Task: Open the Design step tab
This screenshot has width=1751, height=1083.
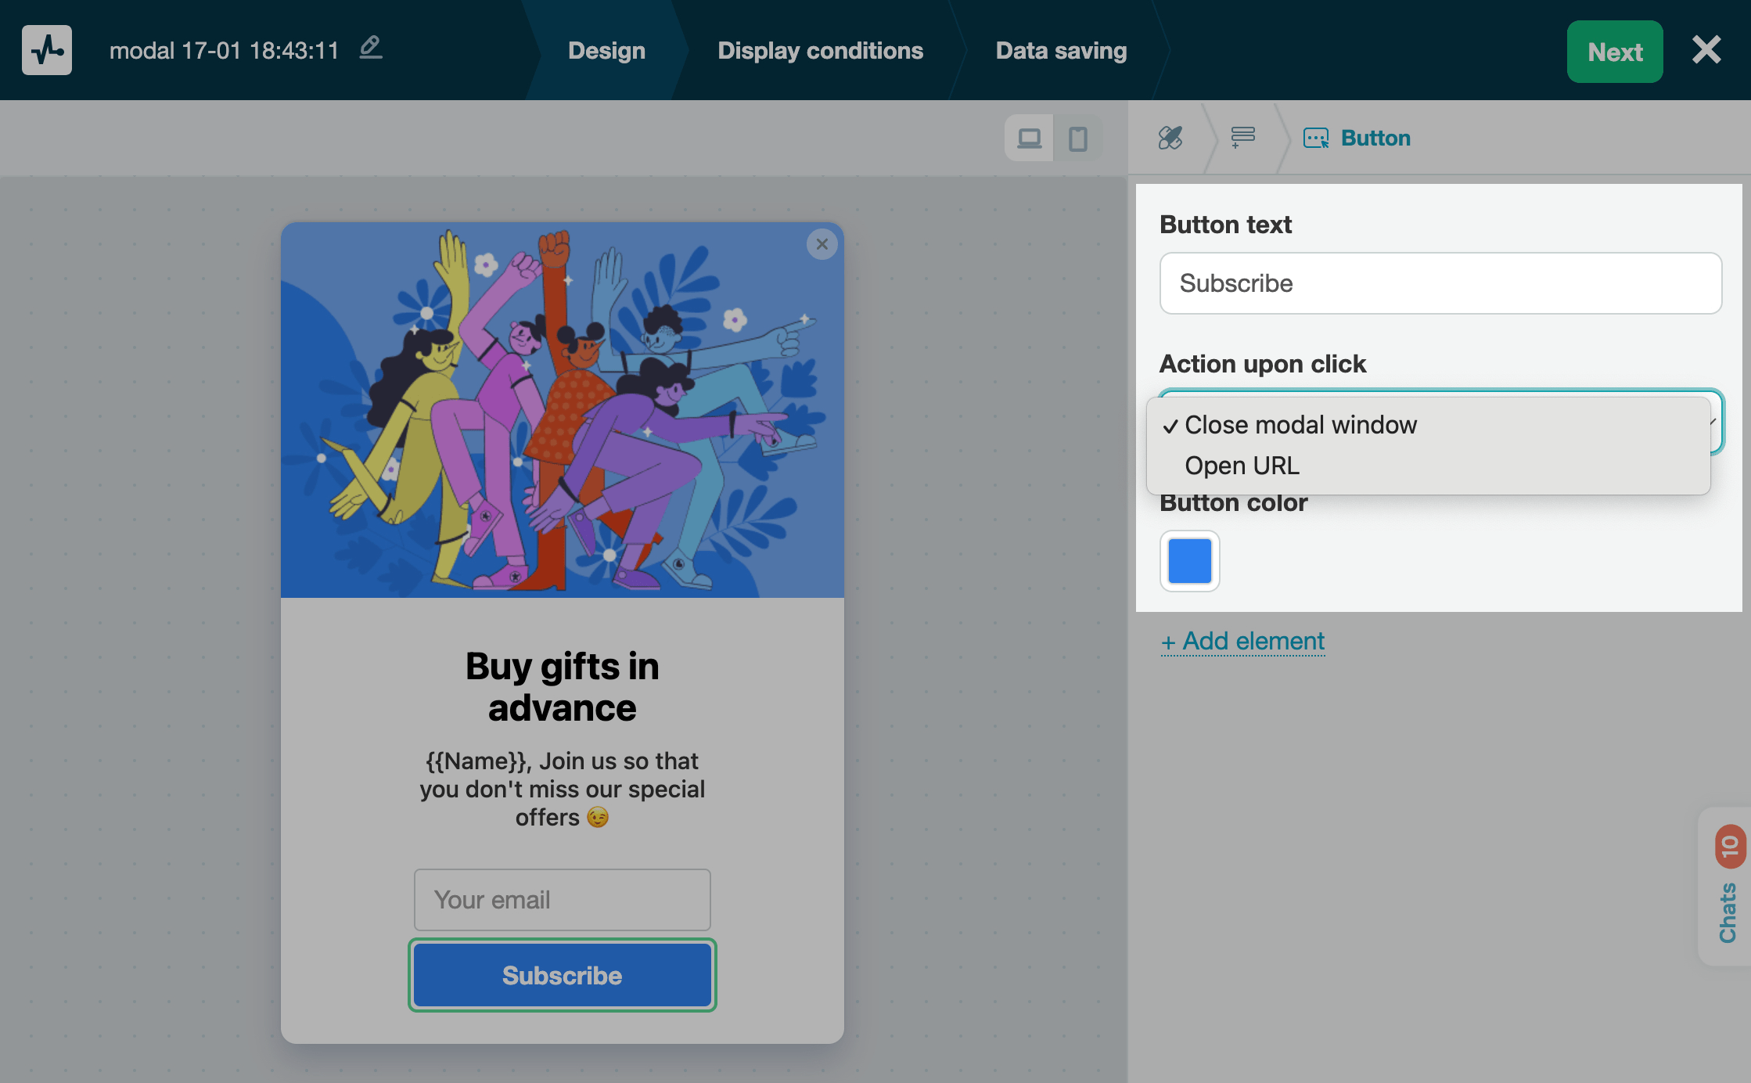Action: [606, 50]
